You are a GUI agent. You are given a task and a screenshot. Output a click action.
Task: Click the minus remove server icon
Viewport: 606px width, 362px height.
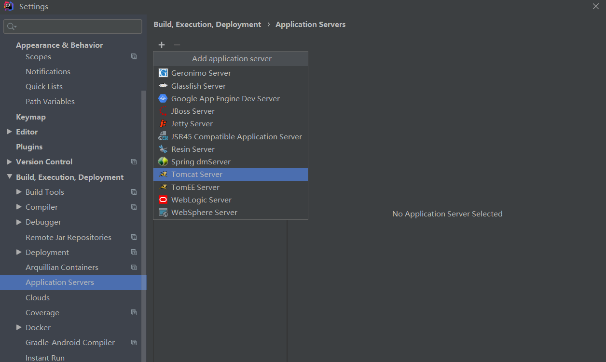point(177,45)
